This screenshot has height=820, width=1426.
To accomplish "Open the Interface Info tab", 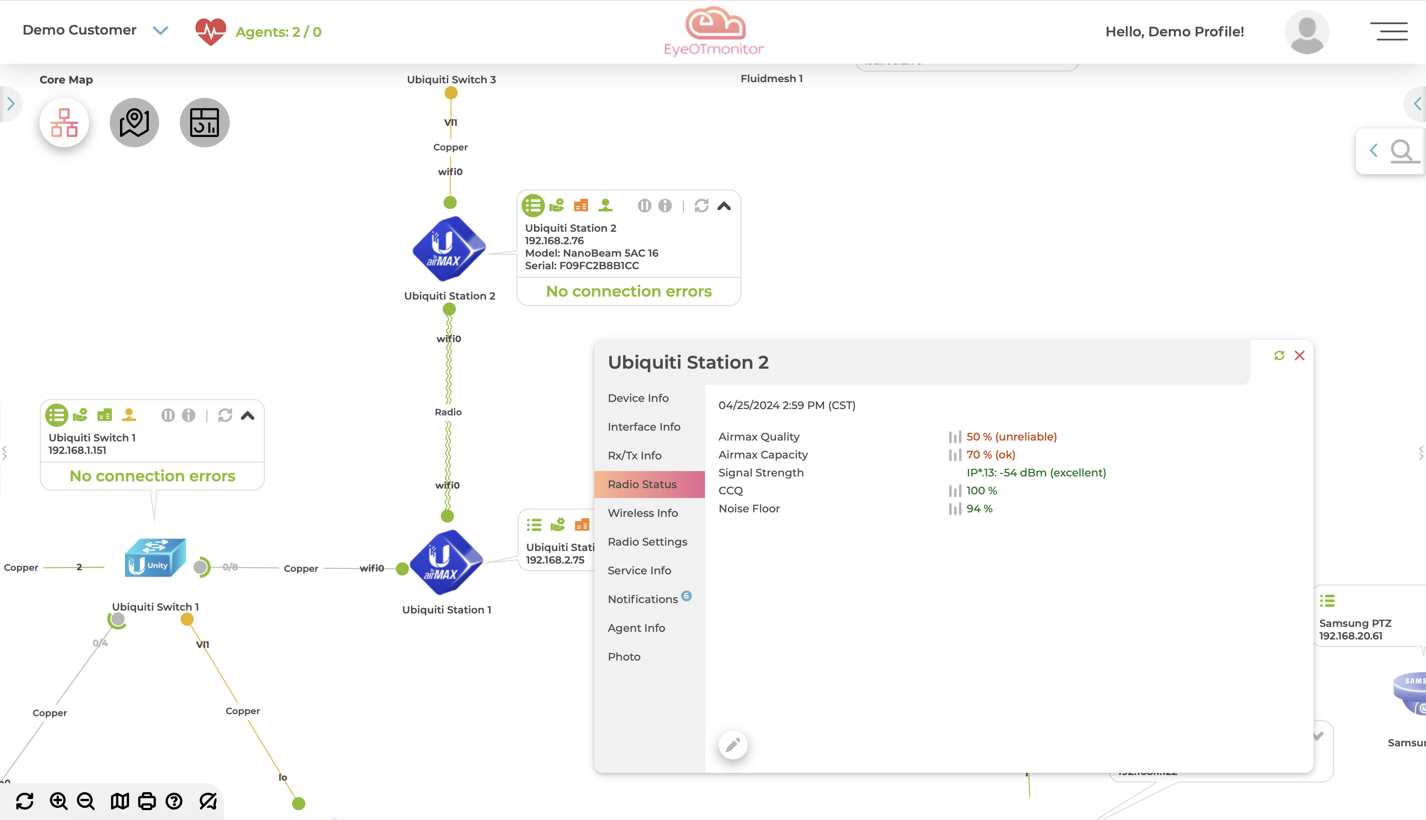I will point(649,427).
